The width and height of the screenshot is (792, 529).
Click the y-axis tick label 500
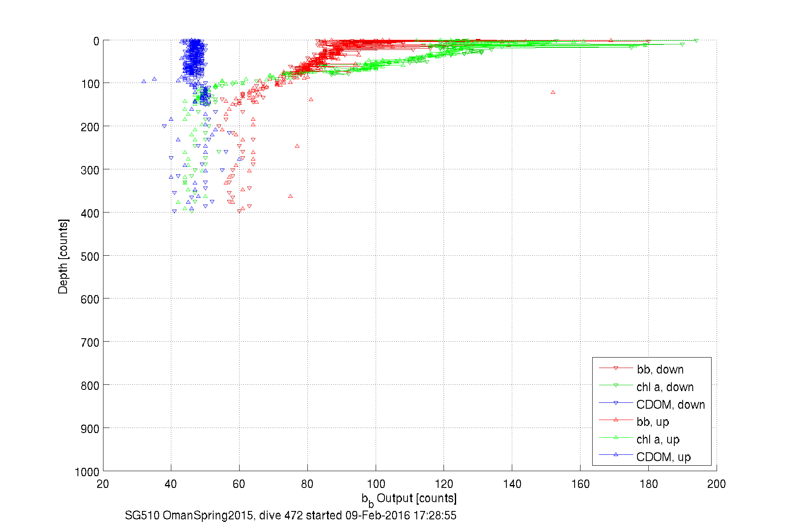[x=90, y=257]
